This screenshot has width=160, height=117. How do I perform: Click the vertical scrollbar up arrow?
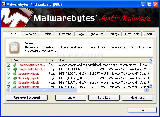click(151, 60)
